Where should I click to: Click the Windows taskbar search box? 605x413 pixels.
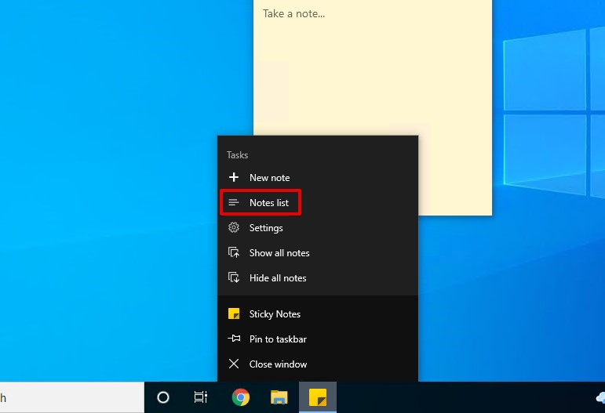[x=71, y=397]
